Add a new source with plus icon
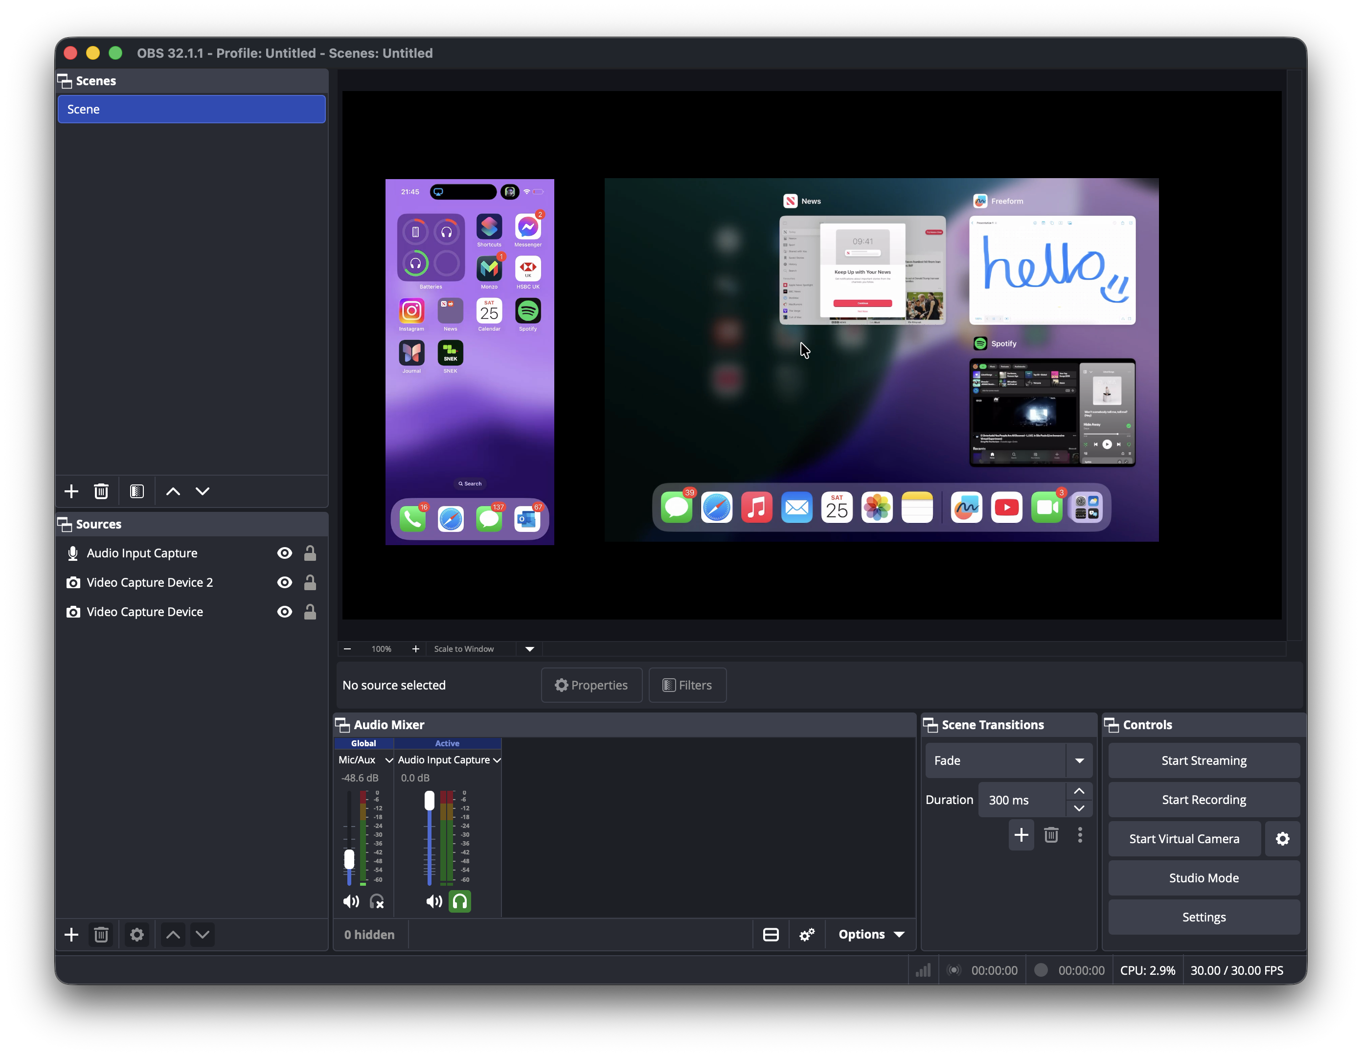Screen dimensions: 1362x1057 [x=72, y=934]
